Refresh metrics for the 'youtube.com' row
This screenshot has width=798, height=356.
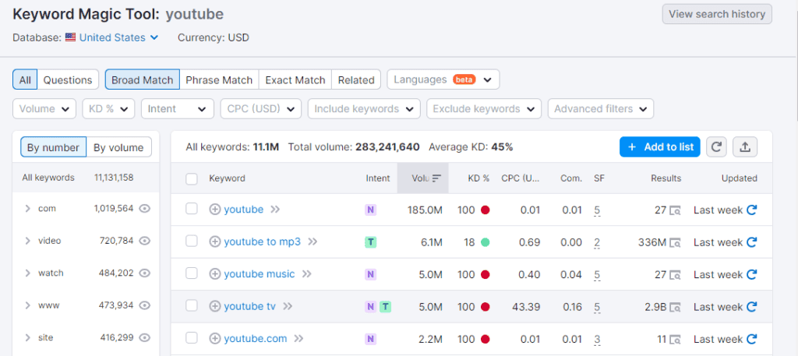752,339
